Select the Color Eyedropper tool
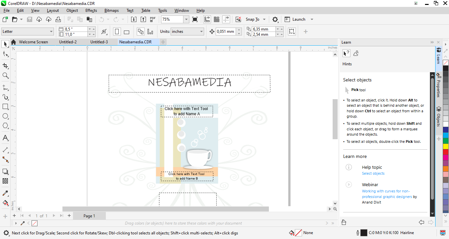The image size is (449, 239). pos(5,193)
